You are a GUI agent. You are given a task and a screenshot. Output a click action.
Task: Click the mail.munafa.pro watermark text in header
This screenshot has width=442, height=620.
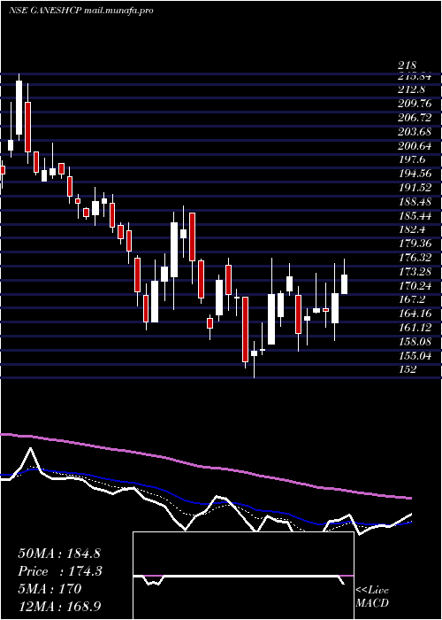pos(118,11)
